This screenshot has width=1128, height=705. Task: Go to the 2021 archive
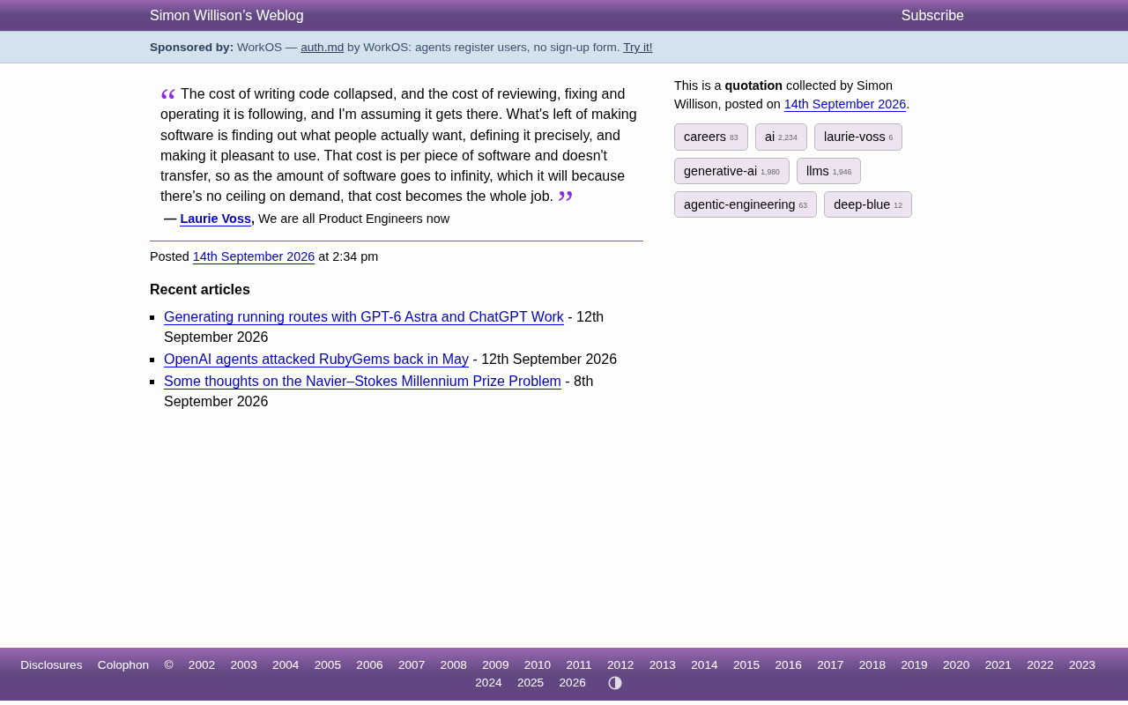(998, 665)
